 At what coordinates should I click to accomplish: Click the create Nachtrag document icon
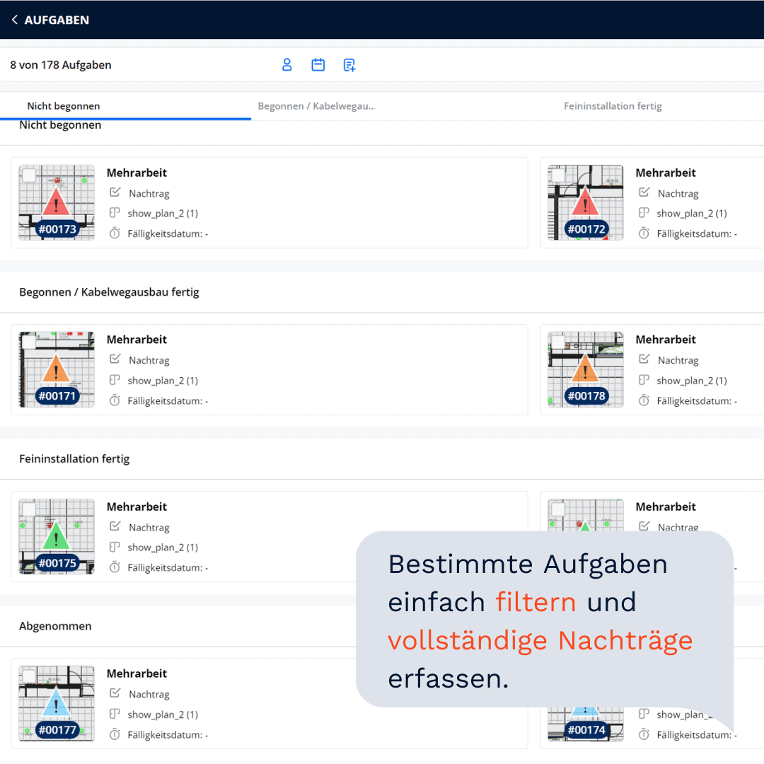pyautogui.click(x=349, y=64)
